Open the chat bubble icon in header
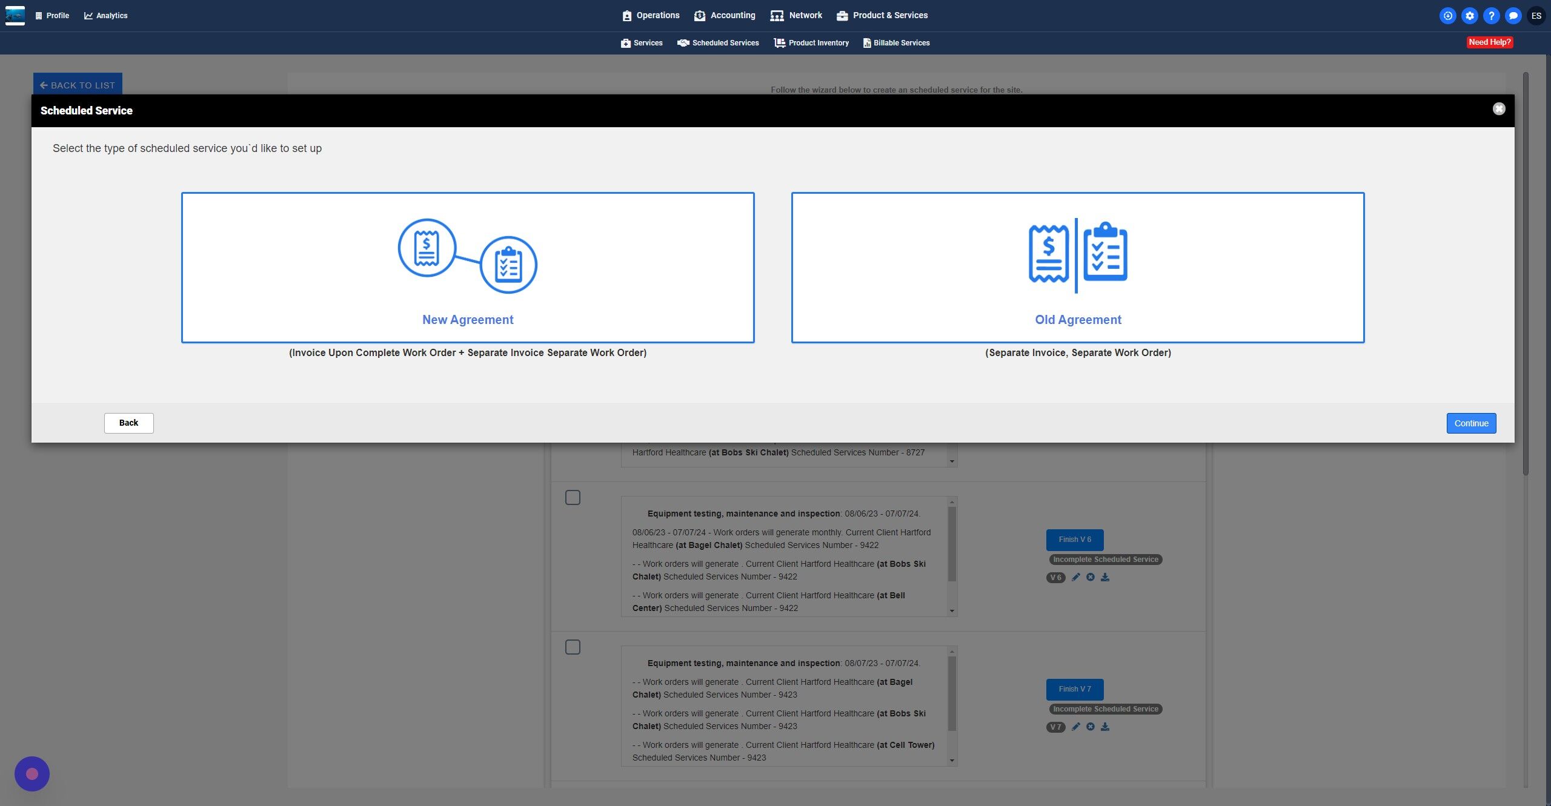This screenshot has height=806, width=1551. click(x=1513, y=16)
